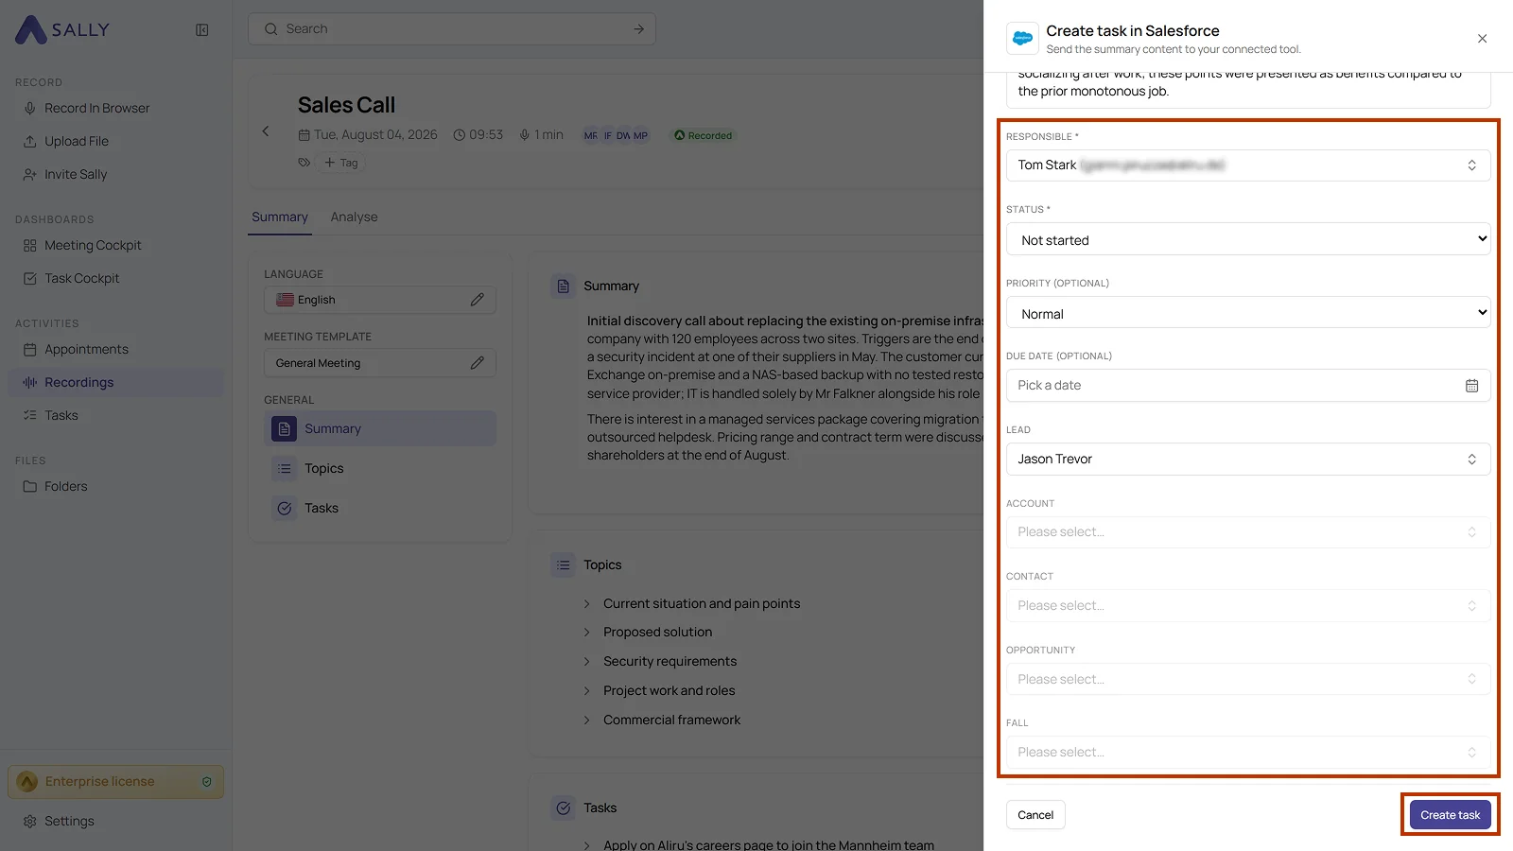Screen dimensions: 1513x851
Task: Click Record In Browser link
Action: click(96, 109)
